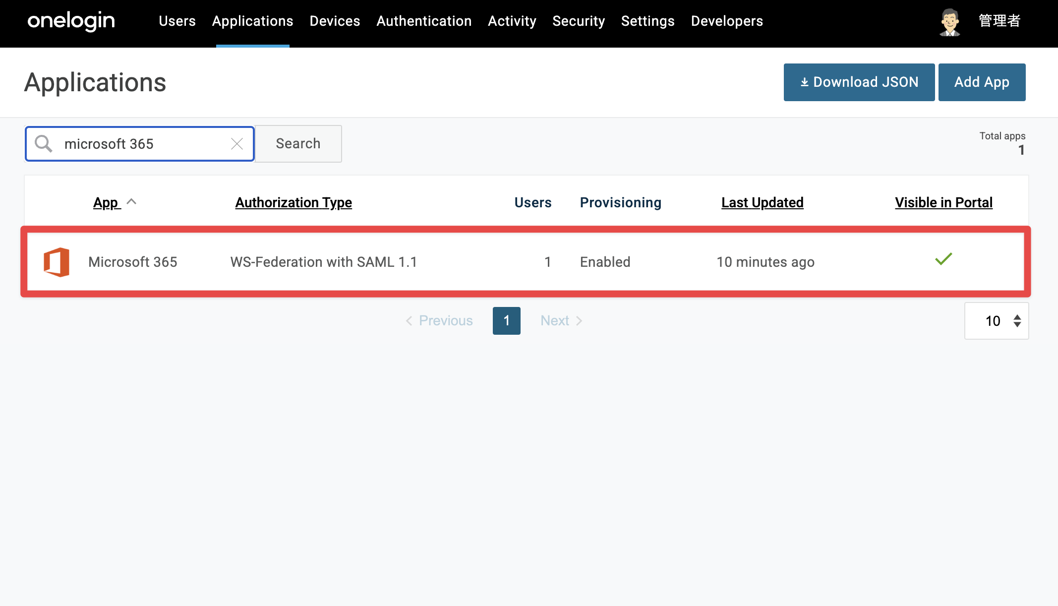Open the Security menu
Screen dimensions: 1058x606
pyautogui.click(x=579, y=21)
